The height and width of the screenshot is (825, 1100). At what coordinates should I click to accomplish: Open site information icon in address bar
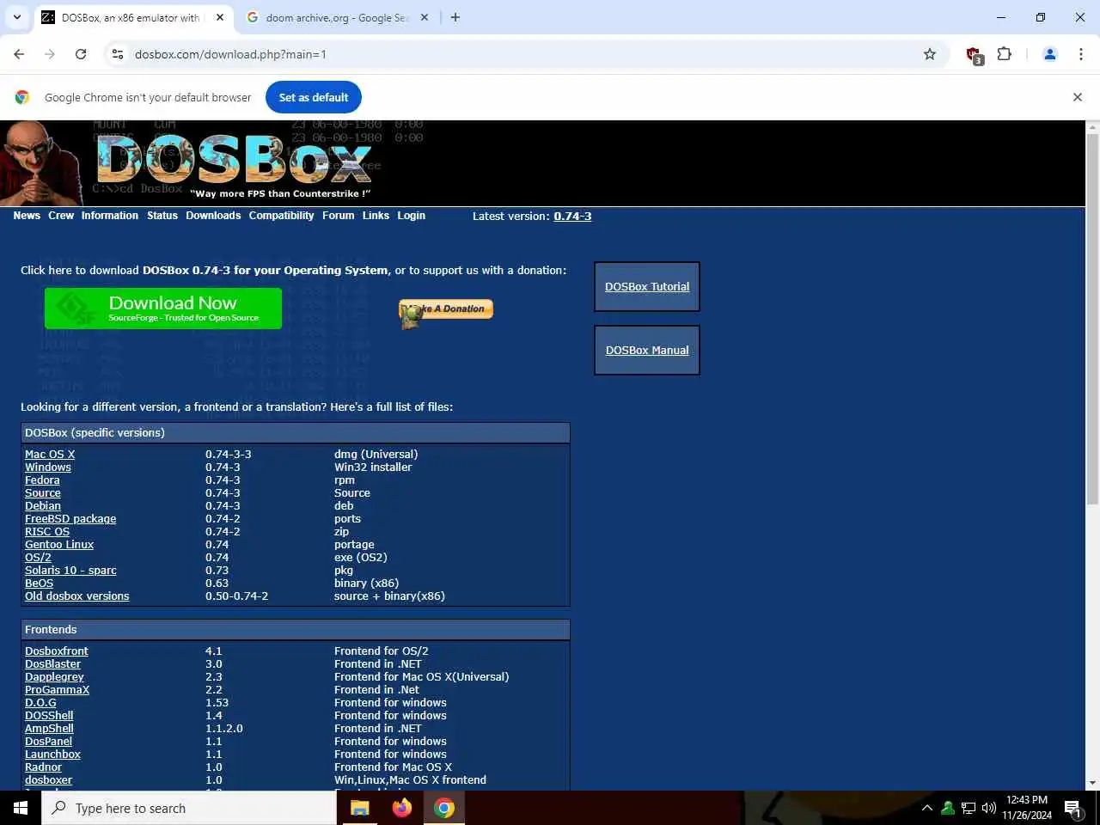pyautogui.click(x=118, y=54)
